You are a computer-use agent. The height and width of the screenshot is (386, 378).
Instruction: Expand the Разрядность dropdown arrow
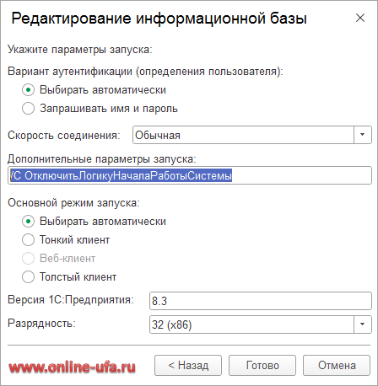tap(363, 324)
